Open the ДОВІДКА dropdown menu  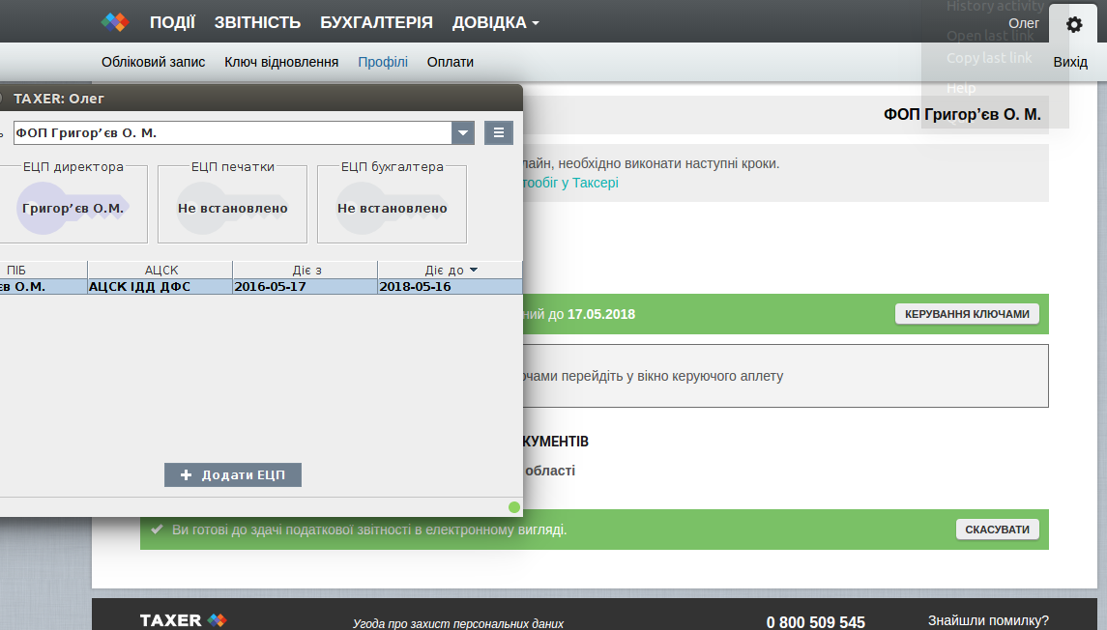click(496, 22)
